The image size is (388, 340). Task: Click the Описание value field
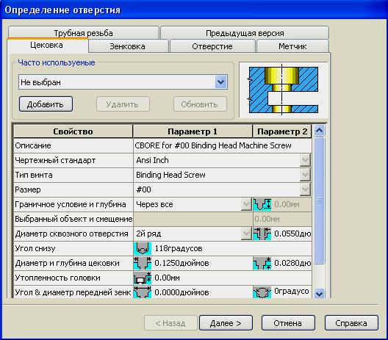click(222, 145)
